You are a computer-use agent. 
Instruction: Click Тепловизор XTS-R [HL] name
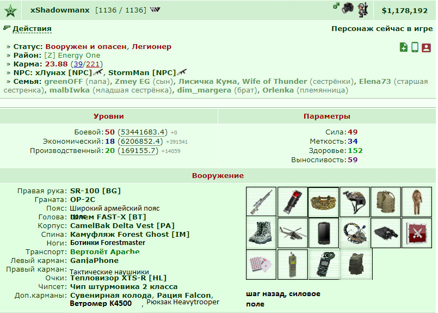(x=118, y=278)
